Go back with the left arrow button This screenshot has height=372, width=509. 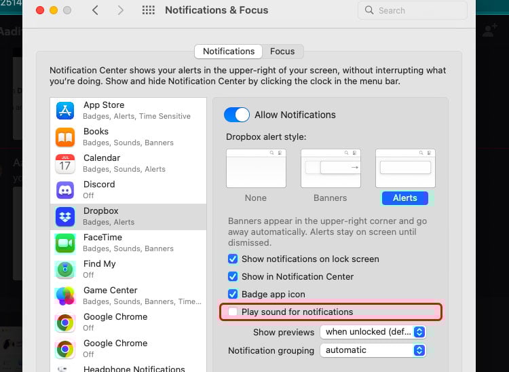[96, 10]
